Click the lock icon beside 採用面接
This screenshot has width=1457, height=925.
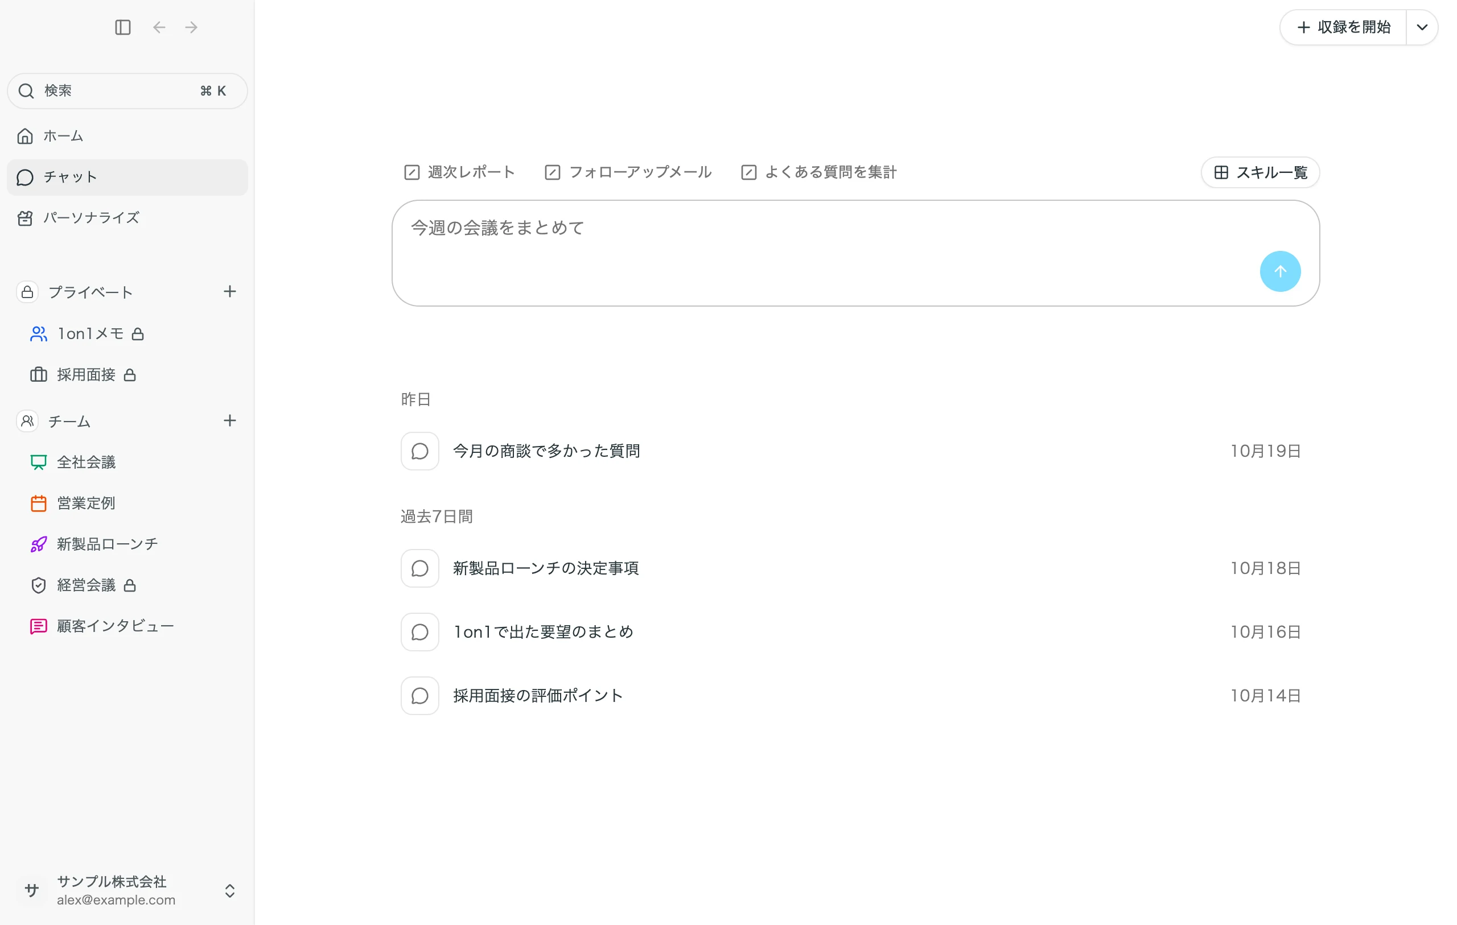[130, 375]
